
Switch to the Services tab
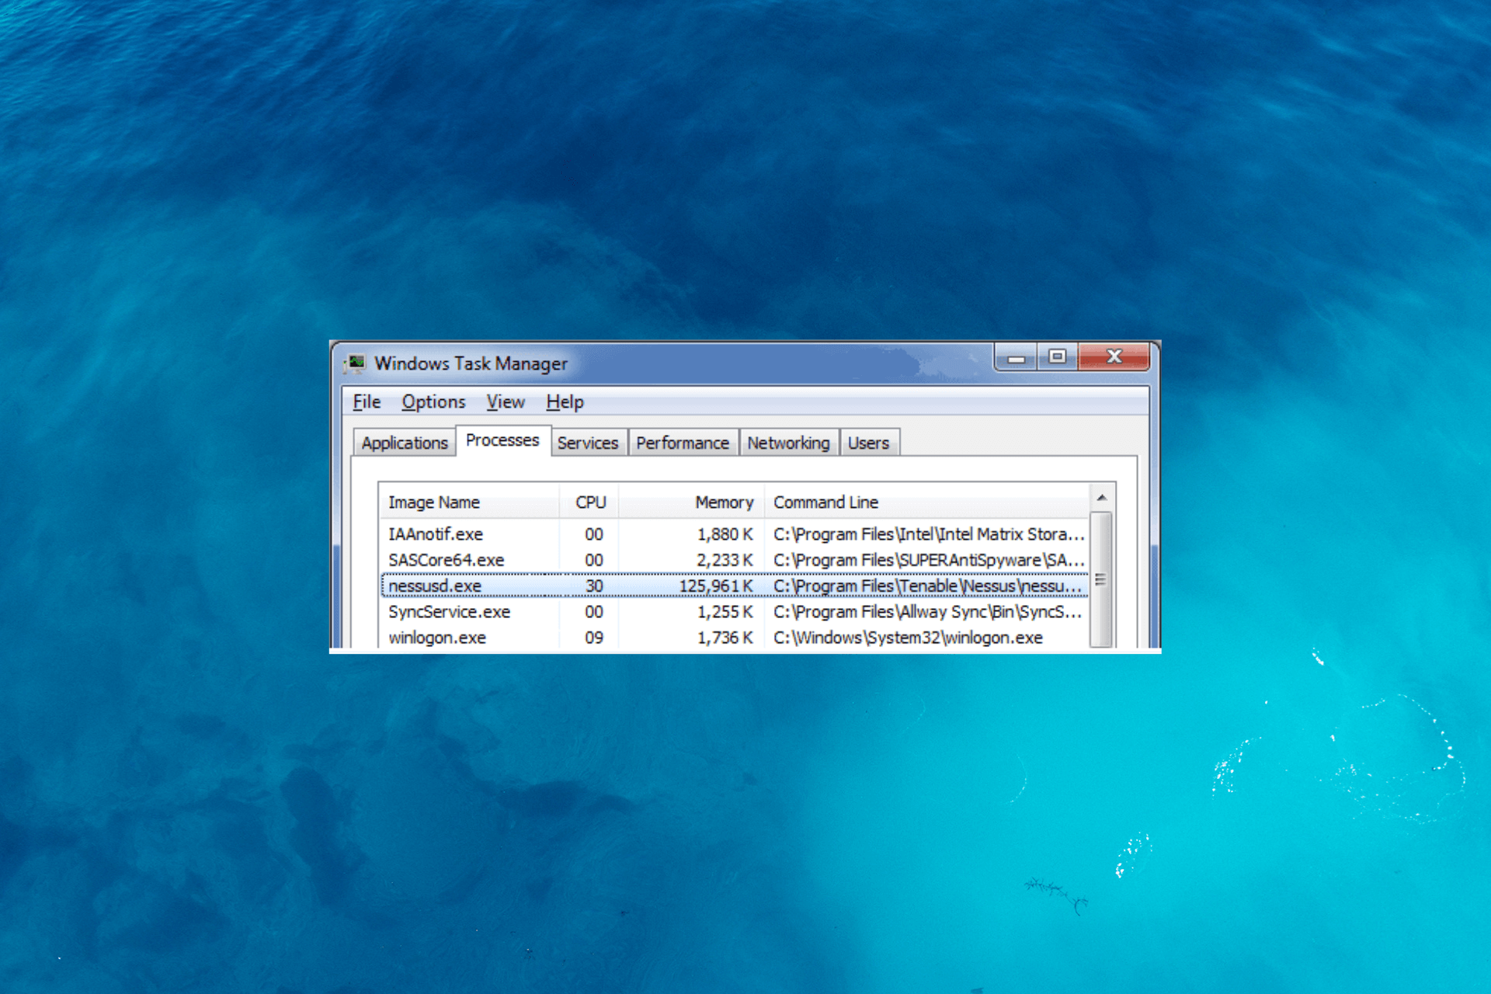click(588, 443)
